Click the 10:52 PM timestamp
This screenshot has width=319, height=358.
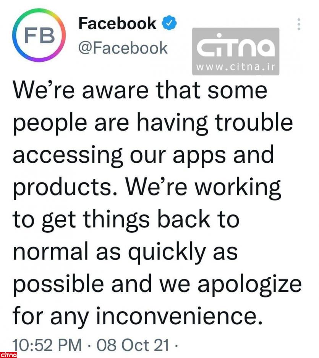pyautogui.click(x=47, y=345)
